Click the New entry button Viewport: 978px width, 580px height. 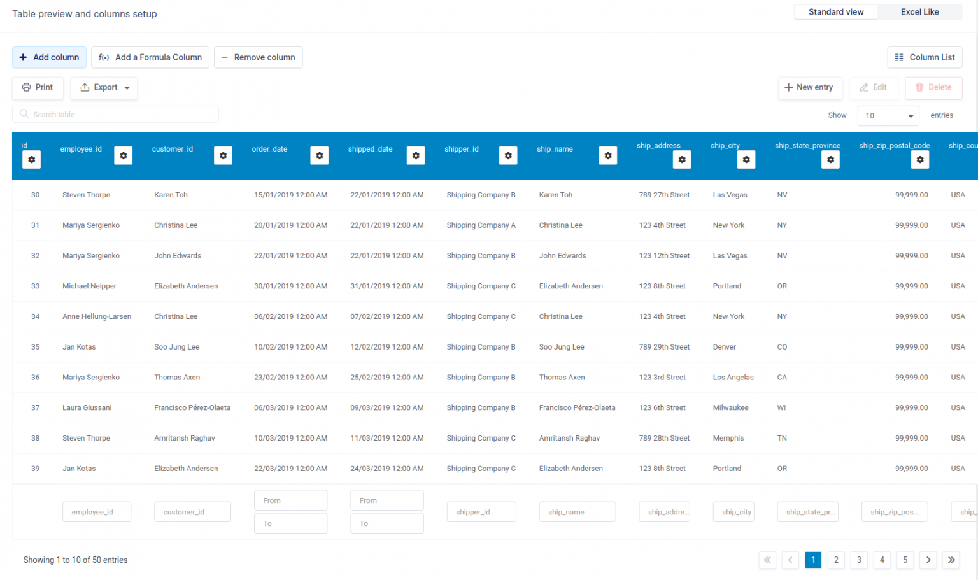tap(809, 88)
